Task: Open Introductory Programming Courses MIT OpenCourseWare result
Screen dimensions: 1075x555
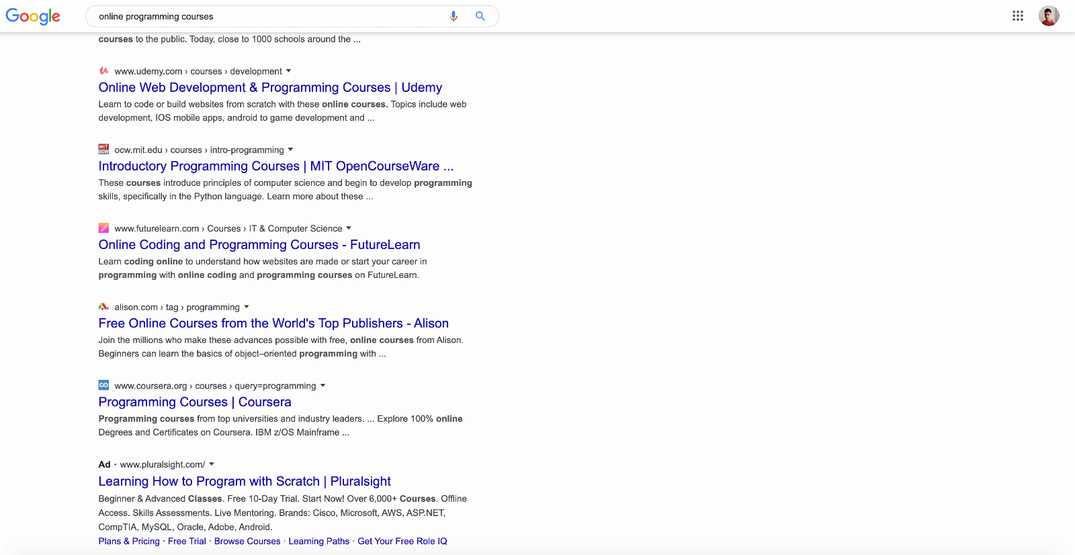Action: pyautogui.click(x=276, y=166)
